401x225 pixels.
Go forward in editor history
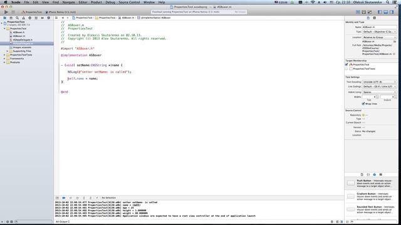coord(68,18)
